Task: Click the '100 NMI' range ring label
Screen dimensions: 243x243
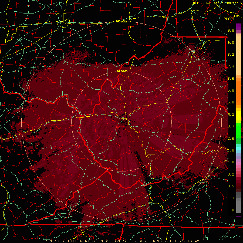Action: (121, 21)
